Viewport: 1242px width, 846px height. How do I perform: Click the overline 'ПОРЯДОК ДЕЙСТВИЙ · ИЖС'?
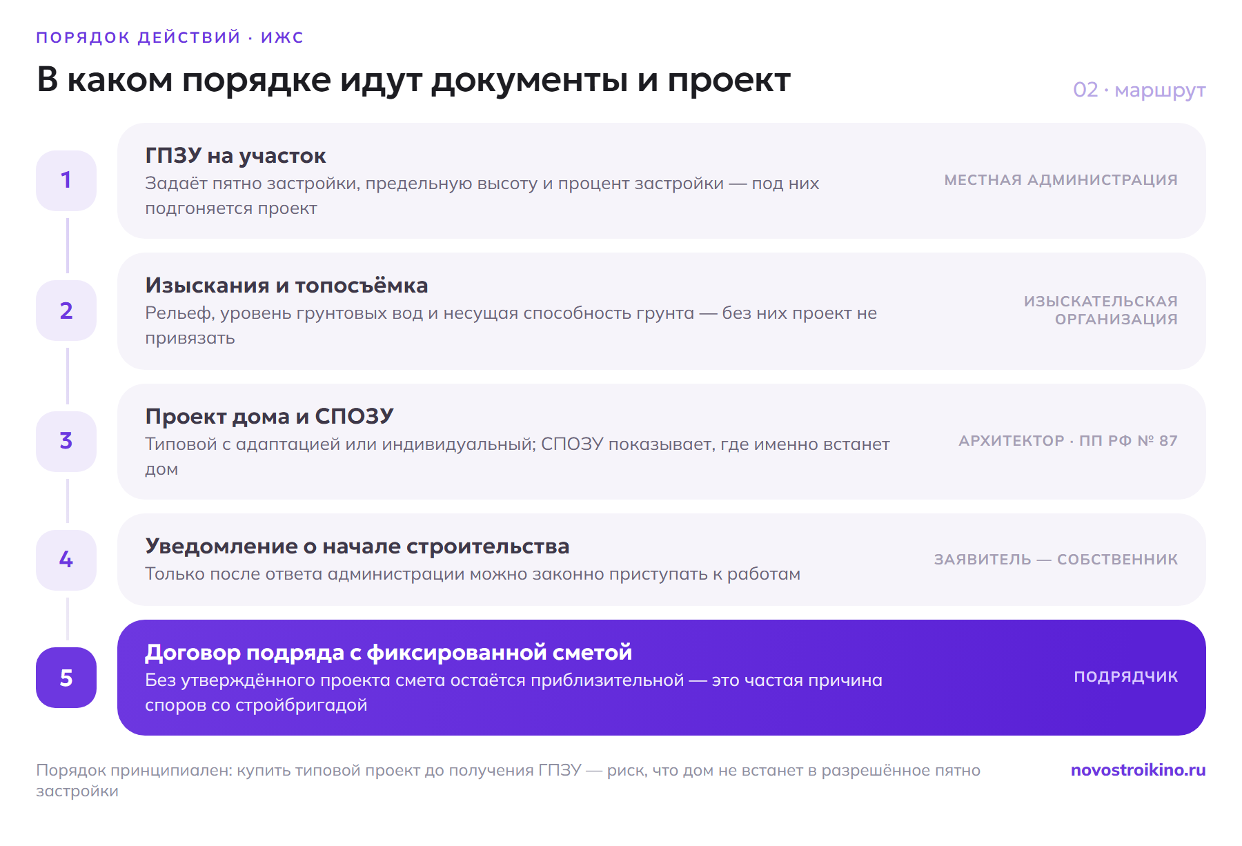coord(170,37)
